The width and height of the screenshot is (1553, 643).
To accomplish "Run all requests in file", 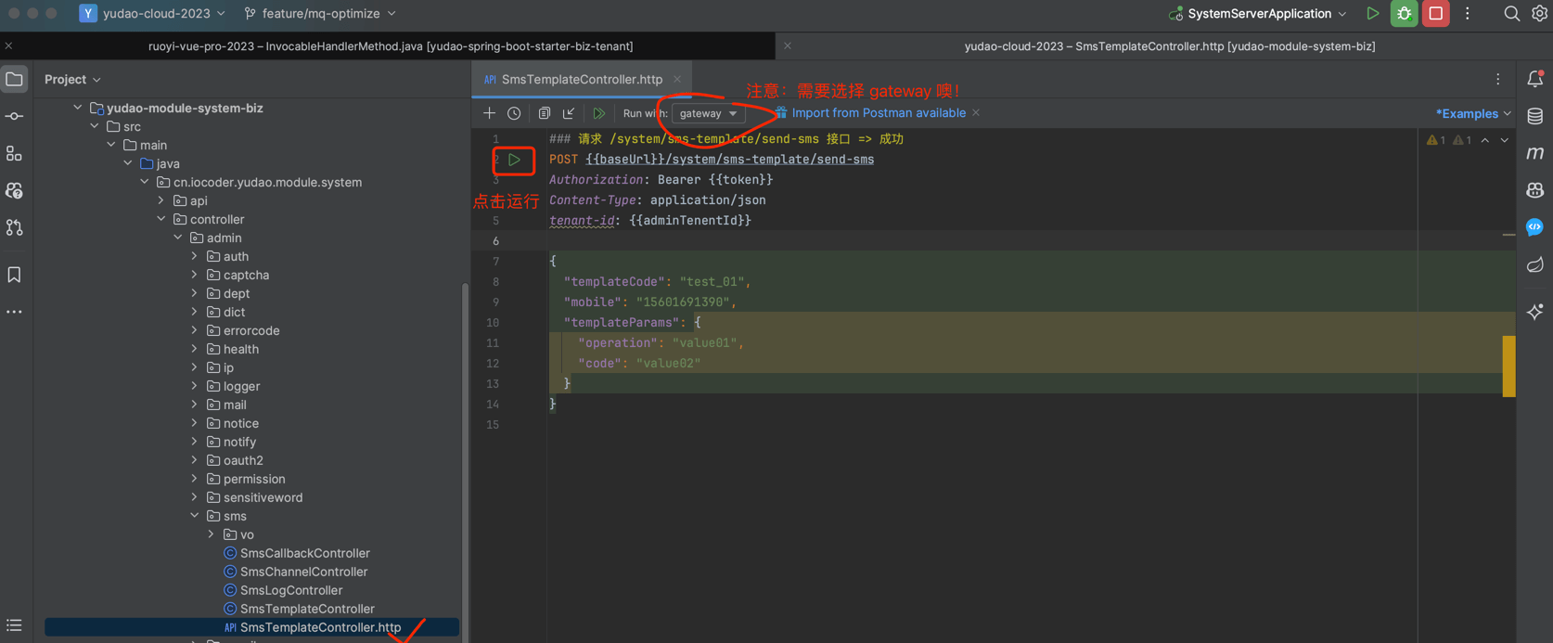I will coord(599,113).
